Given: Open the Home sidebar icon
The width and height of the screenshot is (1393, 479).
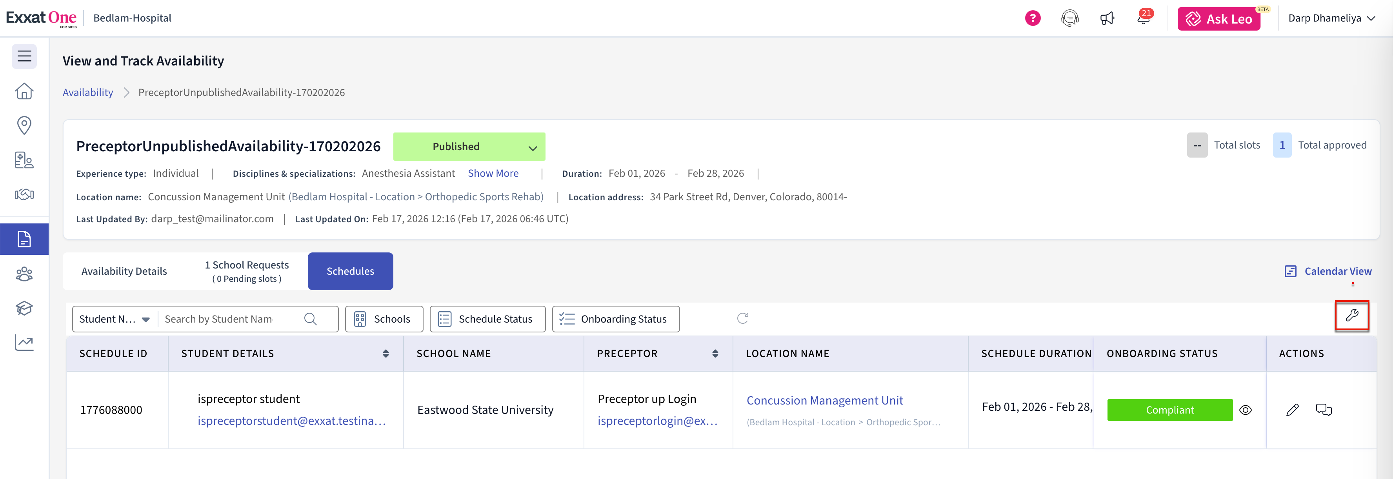Looking at the screenshot, I should click(x=24, y=91).
